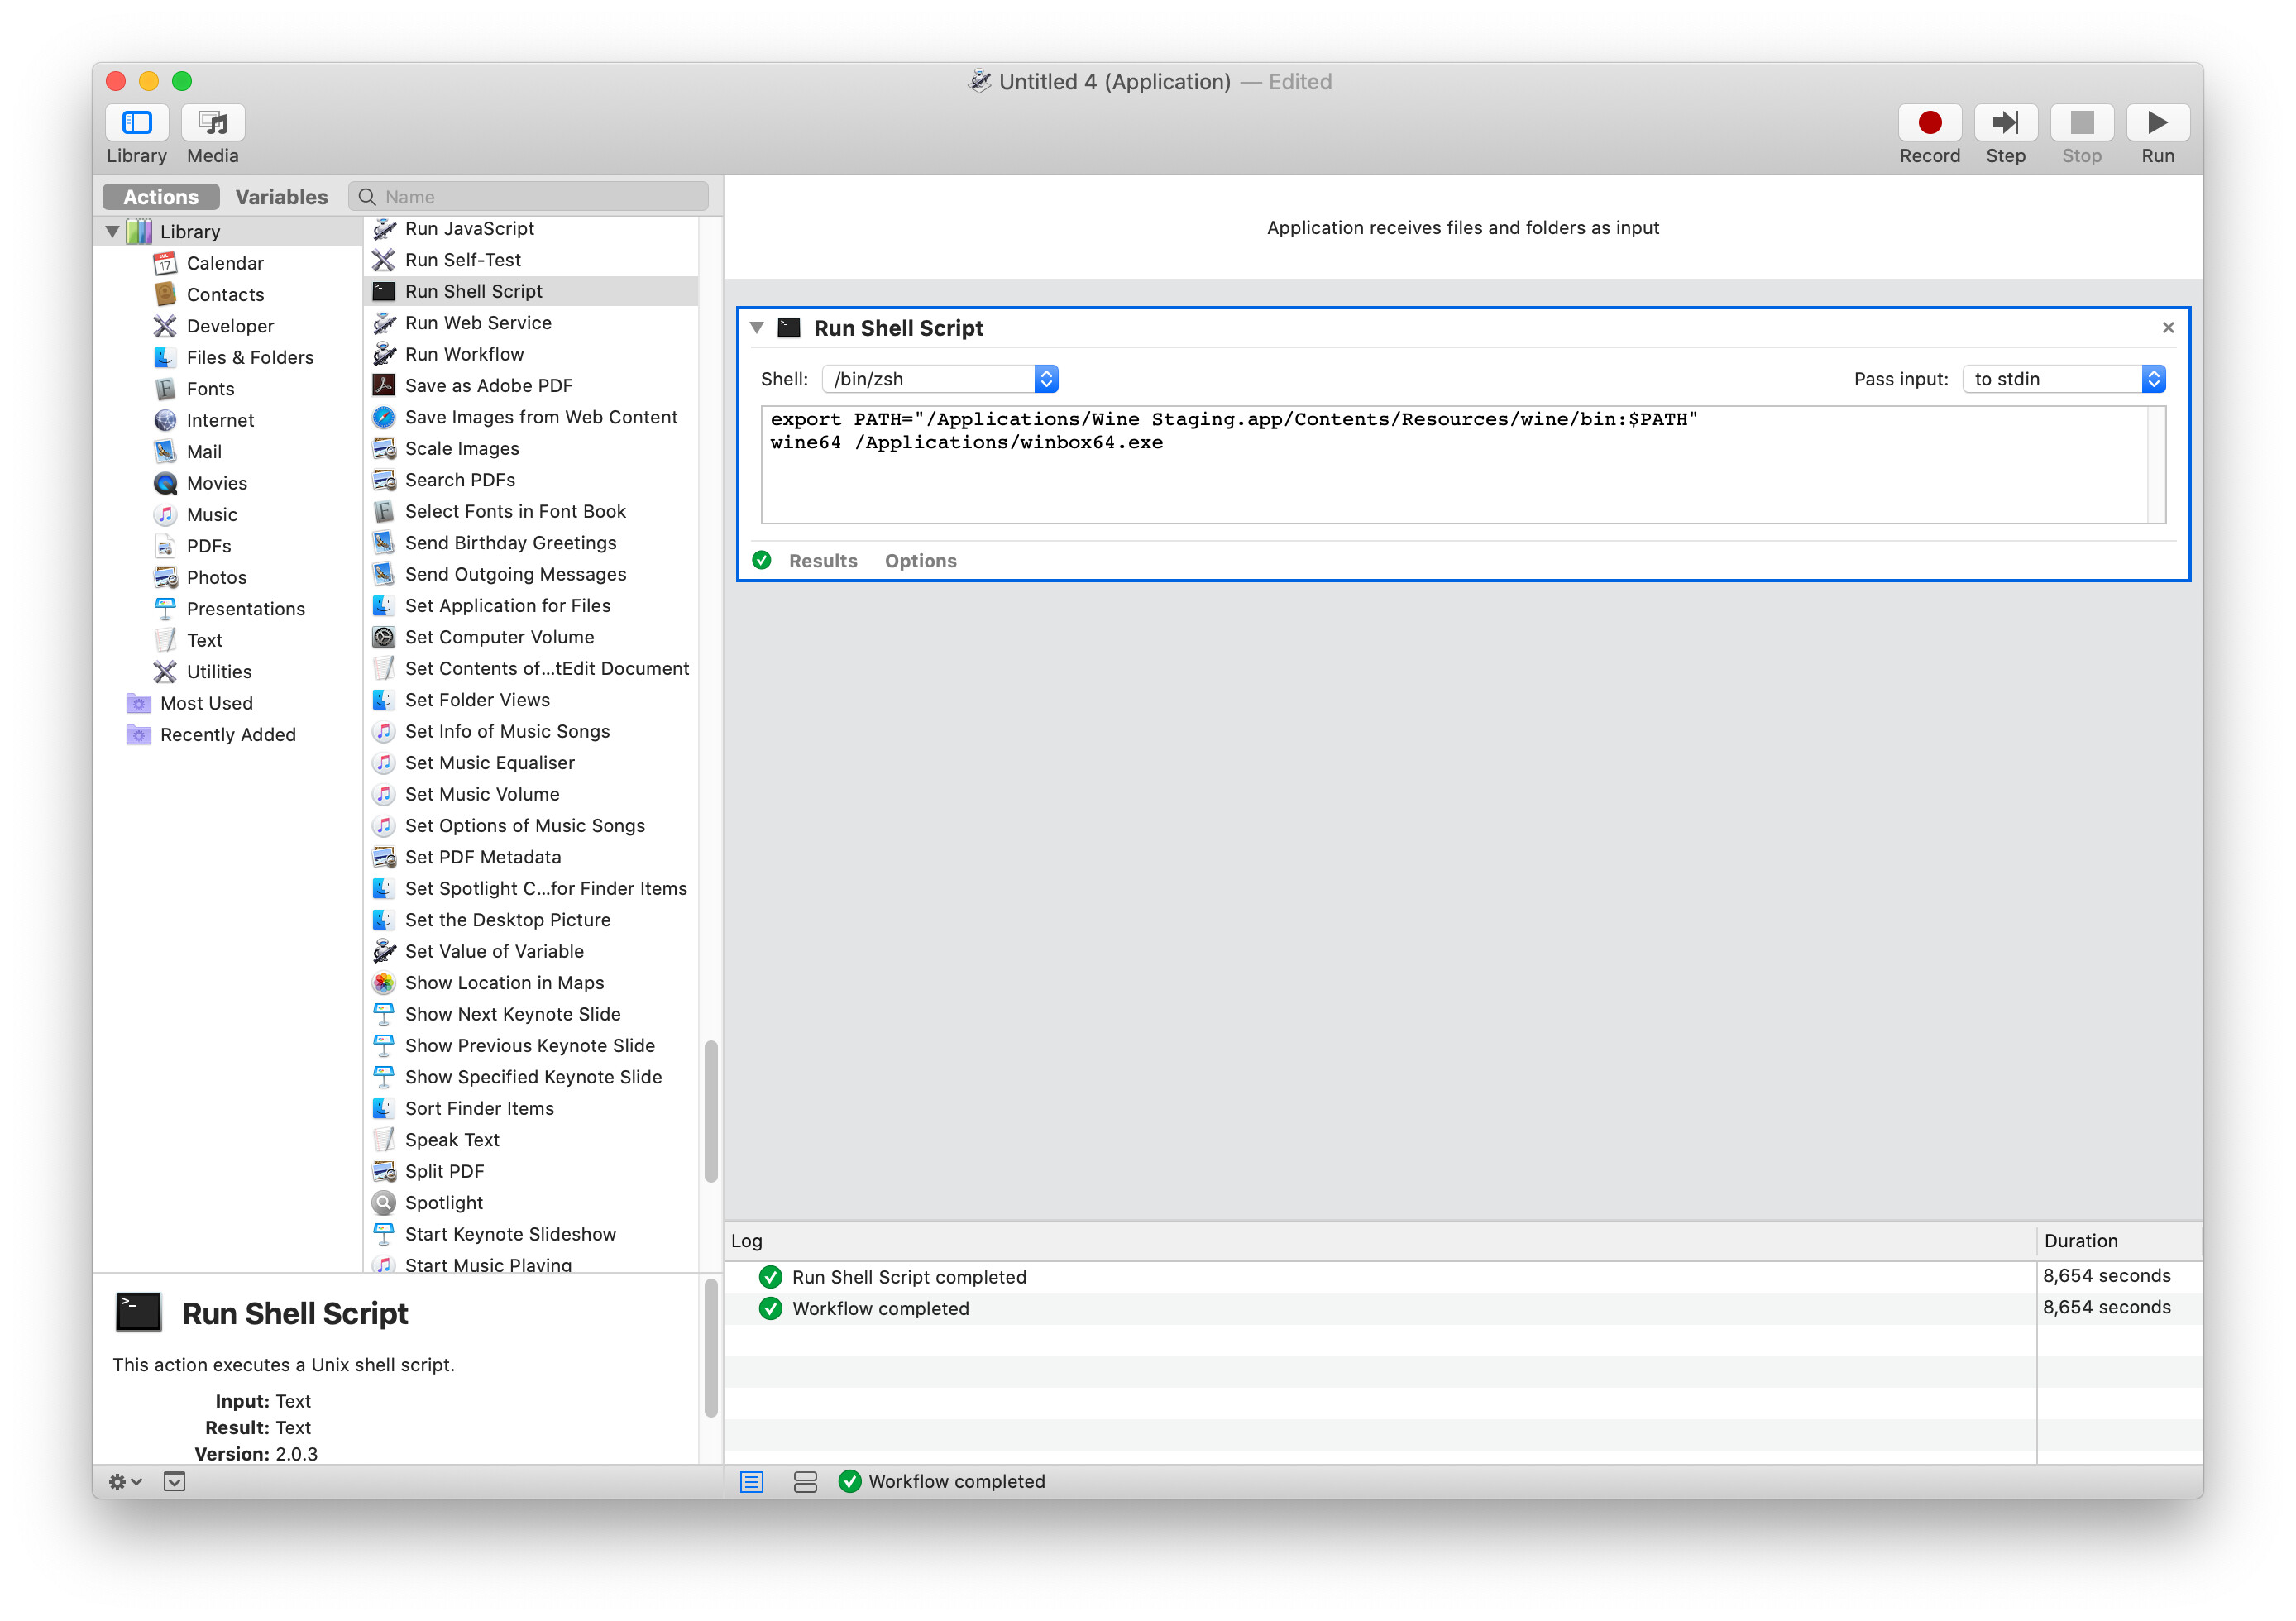
Task: Start recording with the Record button
Action: (1929, 123)
